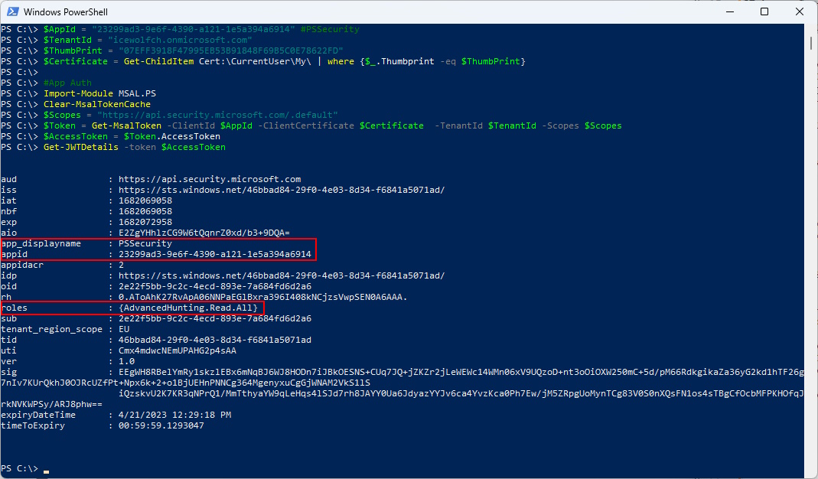Click the "$Token.AccessToken" expression

pos(172,137)
